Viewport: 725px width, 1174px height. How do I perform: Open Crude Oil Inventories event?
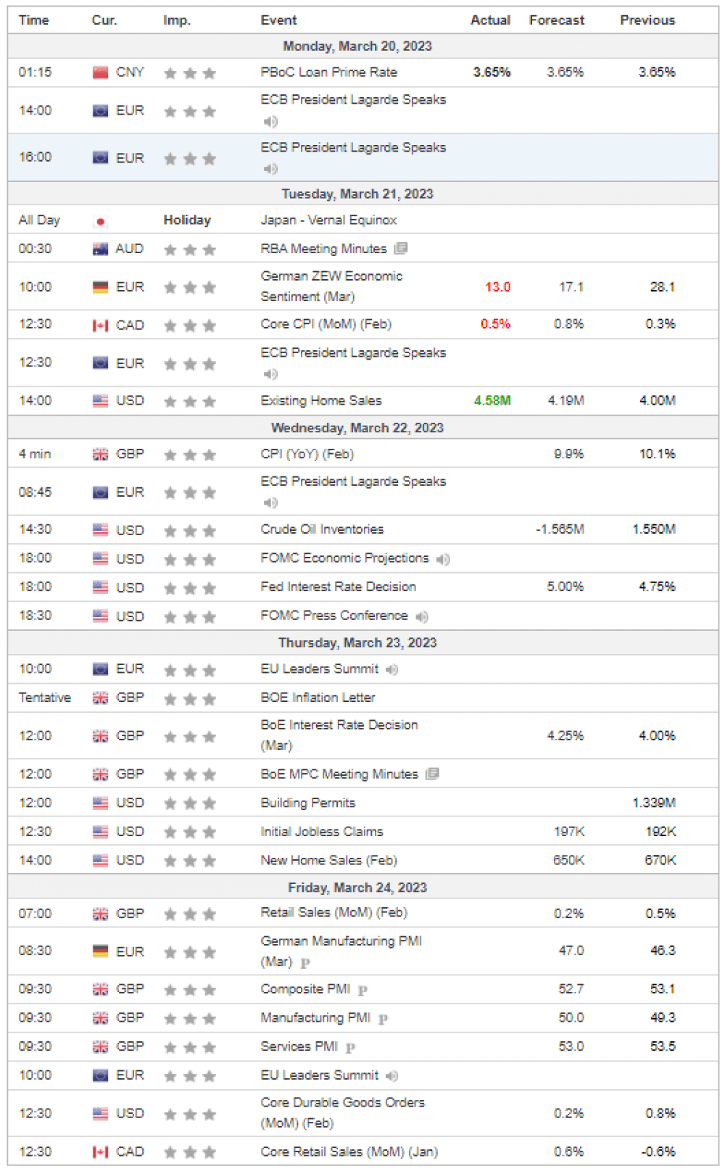(x=323, y=529)
